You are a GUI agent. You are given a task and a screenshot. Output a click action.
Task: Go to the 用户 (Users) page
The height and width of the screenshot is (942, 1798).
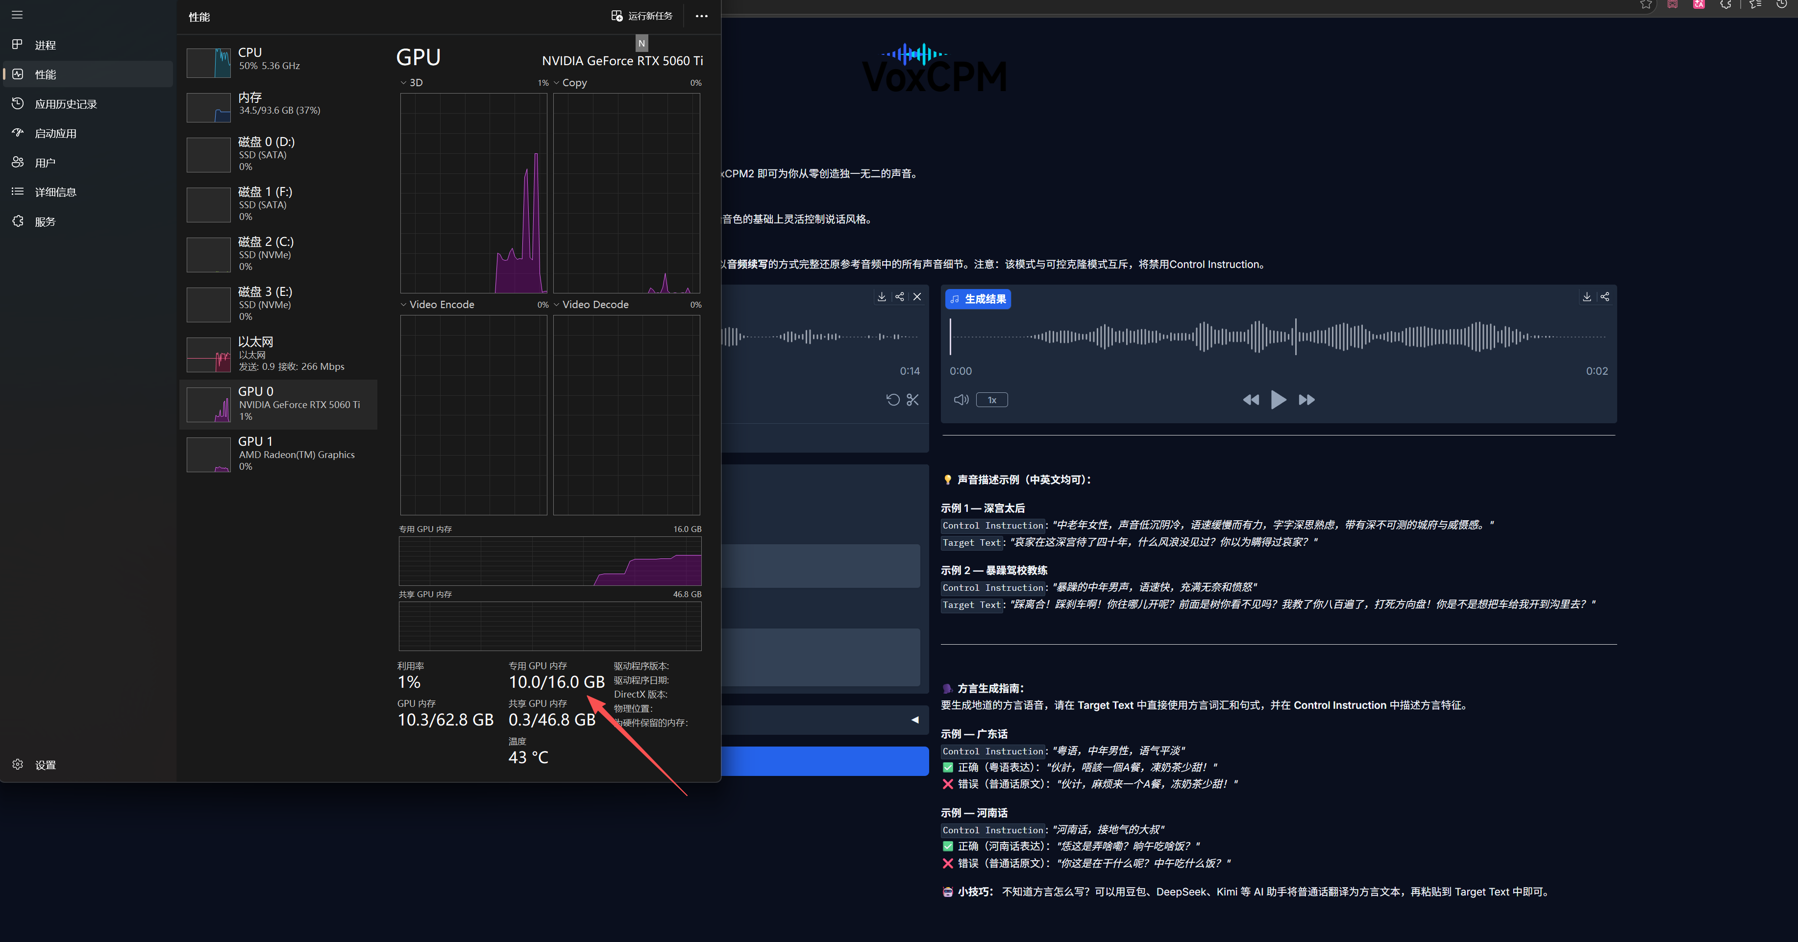click(88, 163)
